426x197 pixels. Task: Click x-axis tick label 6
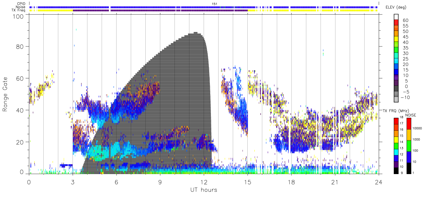tap(116, 182)
